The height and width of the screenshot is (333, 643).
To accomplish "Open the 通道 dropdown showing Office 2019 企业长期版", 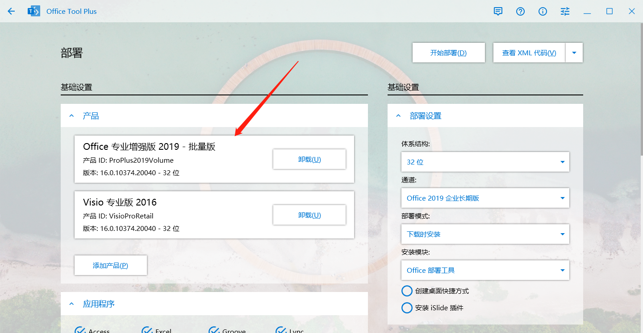I will click(x=485, y=198).
